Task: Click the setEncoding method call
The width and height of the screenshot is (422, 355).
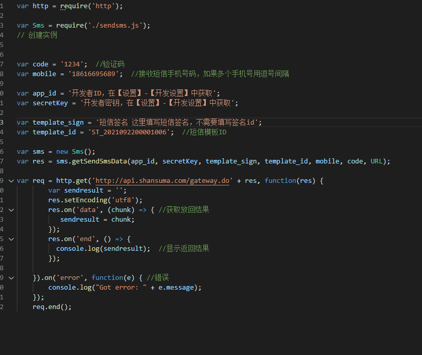Action: 85,200
